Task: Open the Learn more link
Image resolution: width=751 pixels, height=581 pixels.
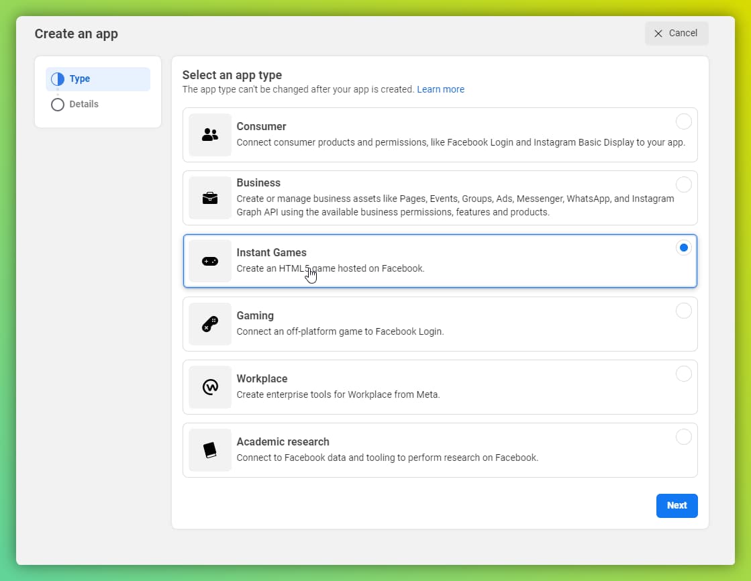Action: tap(440, 89)
